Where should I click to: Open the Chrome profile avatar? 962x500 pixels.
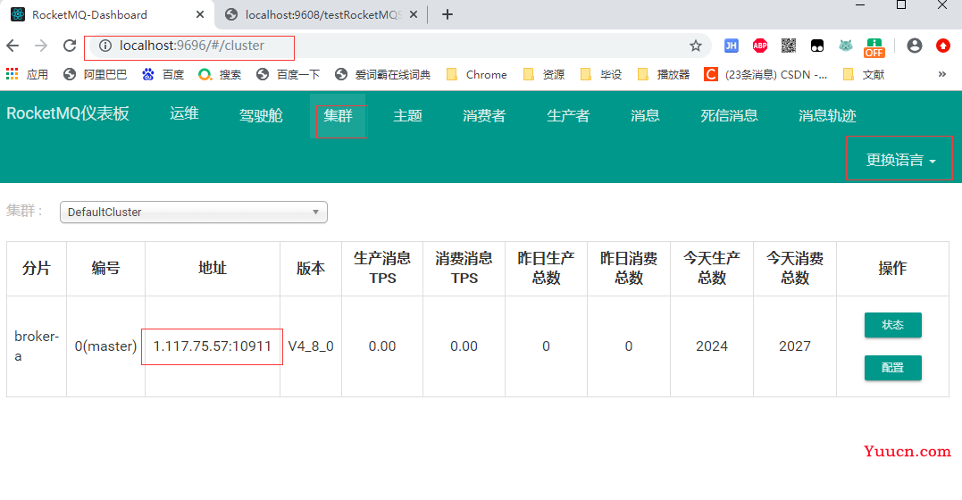click(x=914, y=46)
